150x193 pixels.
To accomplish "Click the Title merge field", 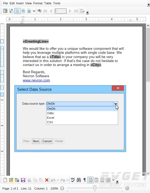I will pyautogui.click(x=55, y=57).
